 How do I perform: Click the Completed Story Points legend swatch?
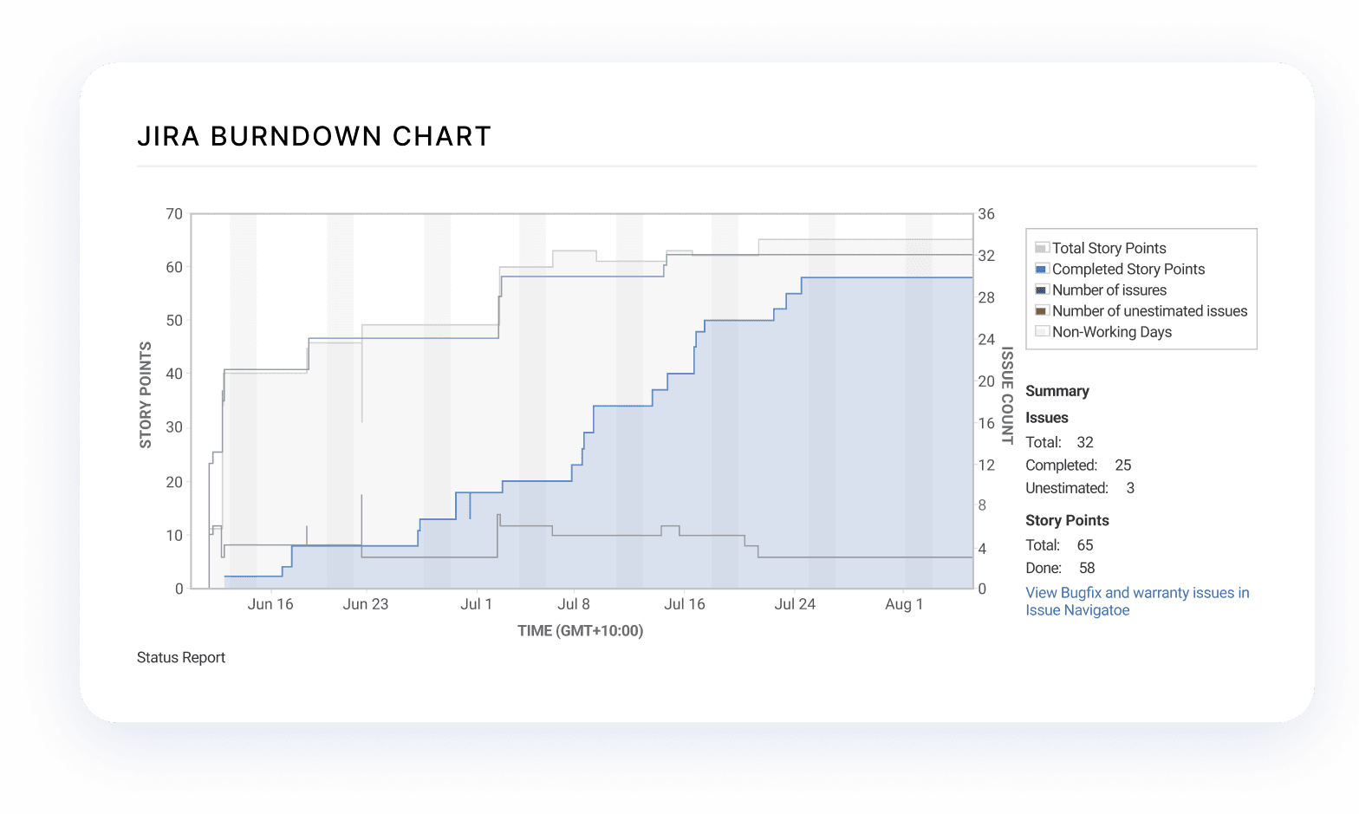[x=1042, y=269]
